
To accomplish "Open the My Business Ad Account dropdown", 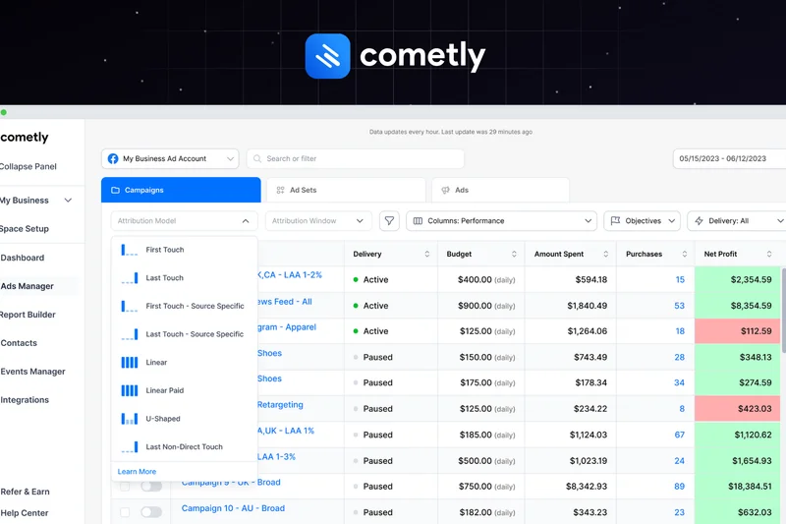I will 170,158.
